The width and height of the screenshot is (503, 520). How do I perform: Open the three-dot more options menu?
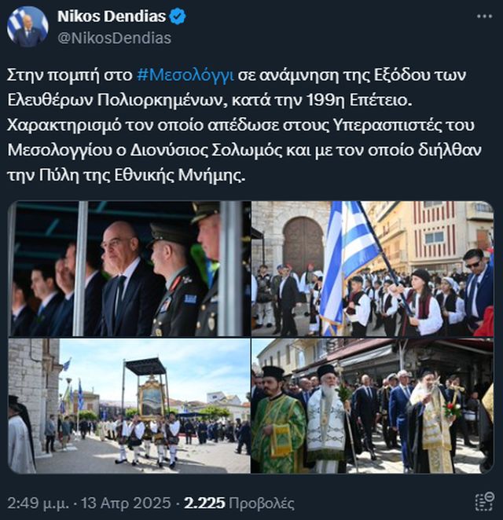pyautogui.click(x=484, y=16)
